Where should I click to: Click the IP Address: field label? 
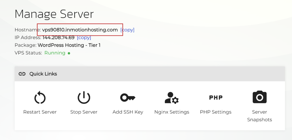(28, 37)
